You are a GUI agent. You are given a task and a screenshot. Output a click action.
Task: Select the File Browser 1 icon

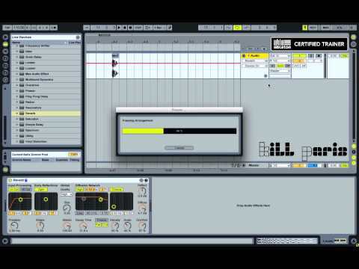coord(5,58)
